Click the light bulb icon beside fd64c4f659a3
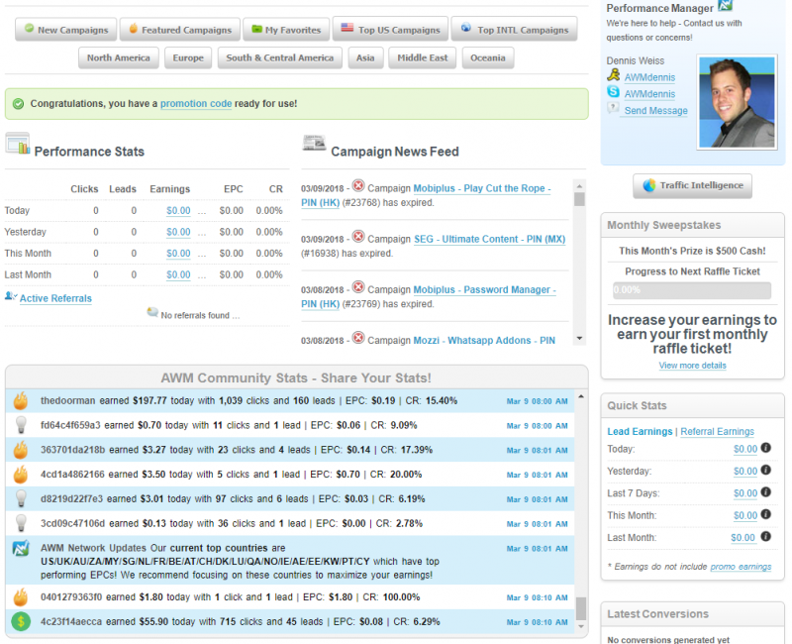 (x=20, y=425)
